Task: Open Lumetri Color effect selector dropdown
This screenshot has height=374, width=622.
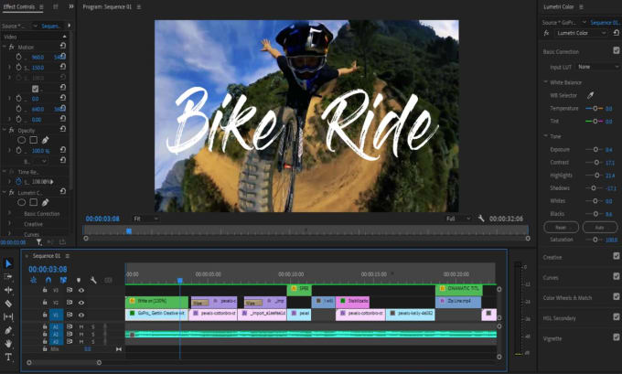Action: point(580,33)
